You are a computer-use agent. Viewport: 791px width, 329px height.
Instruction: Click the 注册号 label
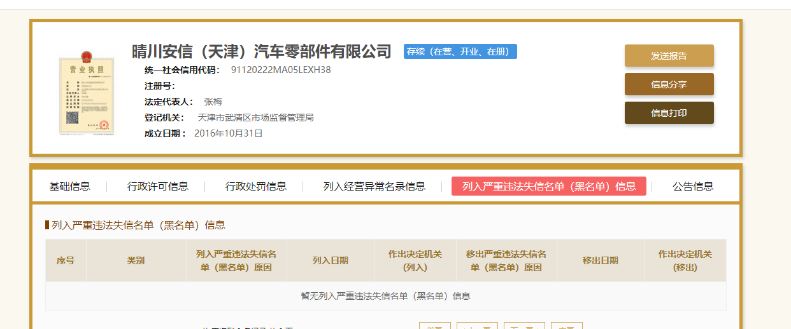click(160, 86)
